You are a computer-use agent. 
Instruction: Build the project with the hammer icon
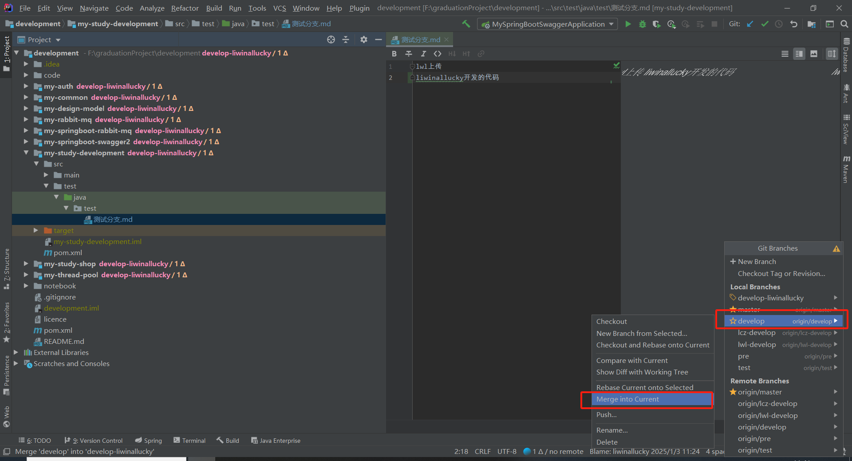tap(466, 24)
